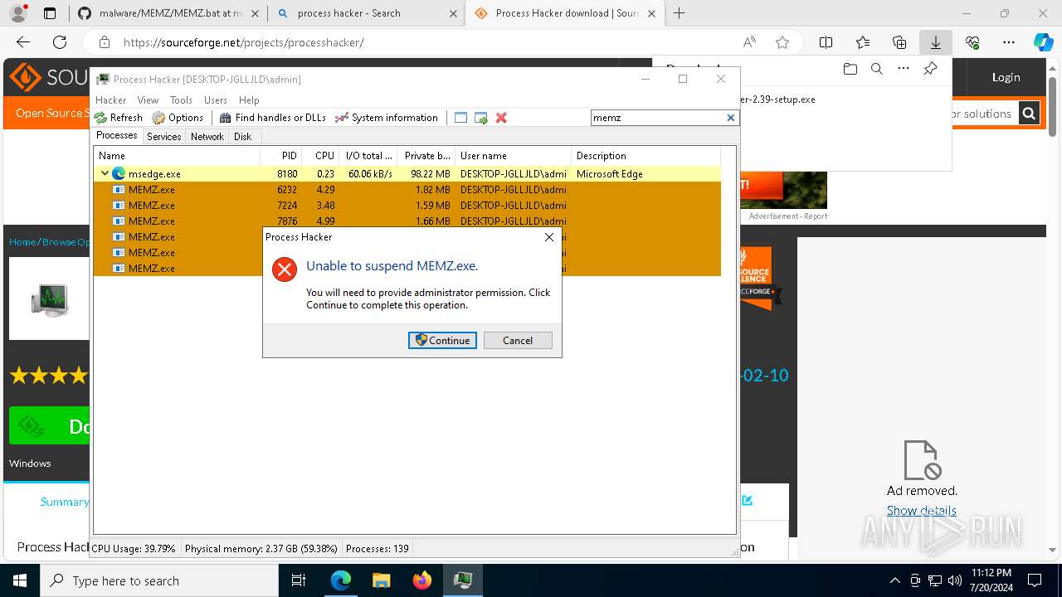Screen dimensions: 1062x597
Task: Click the red terminate X toolbar icon
Action: [x=501, y=118]
